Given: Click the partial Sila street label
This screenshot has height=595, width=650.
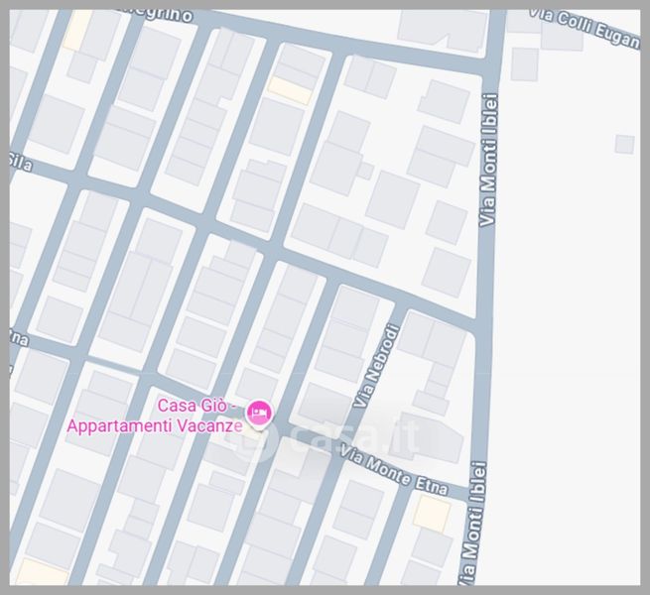Looking at the screenshot, I should tap(20, 162).
